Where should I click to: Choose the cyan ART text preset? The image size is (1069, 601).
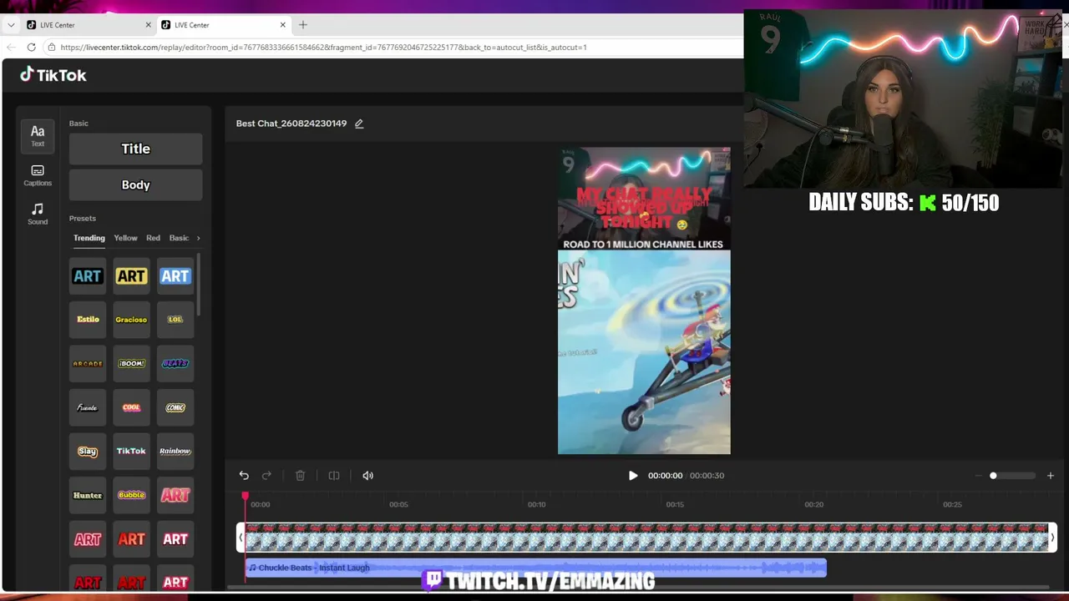88,276
